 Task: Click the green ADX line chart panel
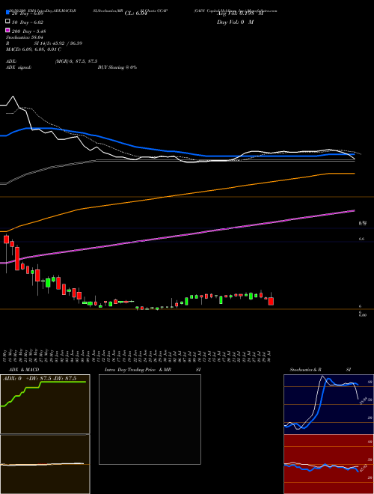[45, 404]
